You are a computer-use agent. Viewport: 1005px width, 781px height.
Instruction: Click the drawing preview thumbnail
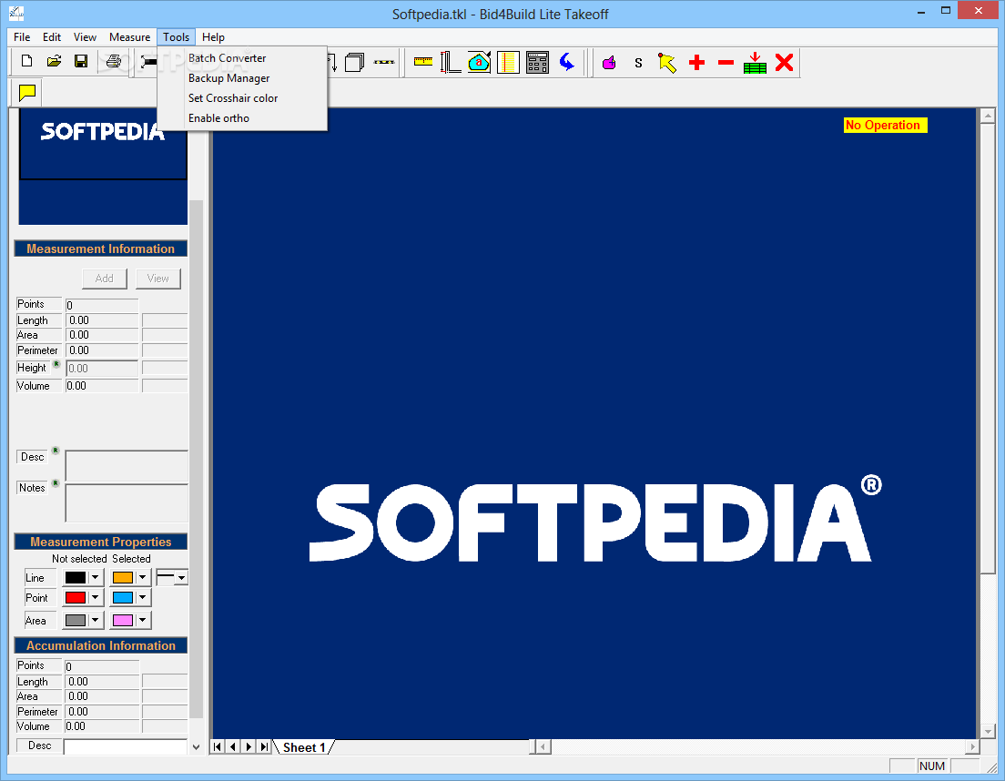tap(103, 167)
